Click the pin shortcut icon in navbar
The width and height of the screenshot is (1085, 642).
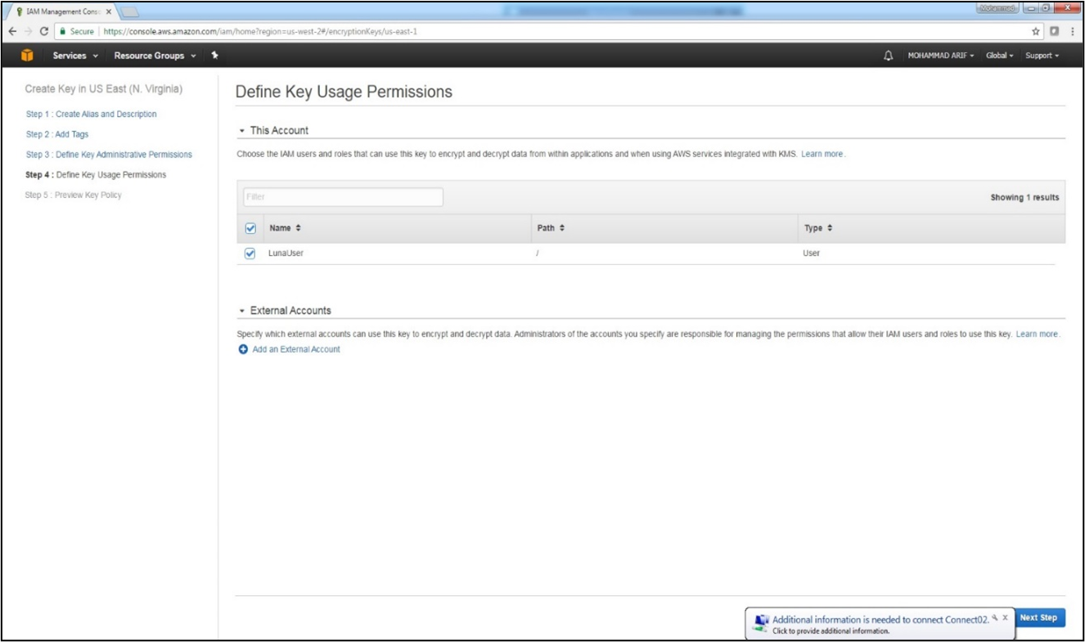tap(214, 56)
